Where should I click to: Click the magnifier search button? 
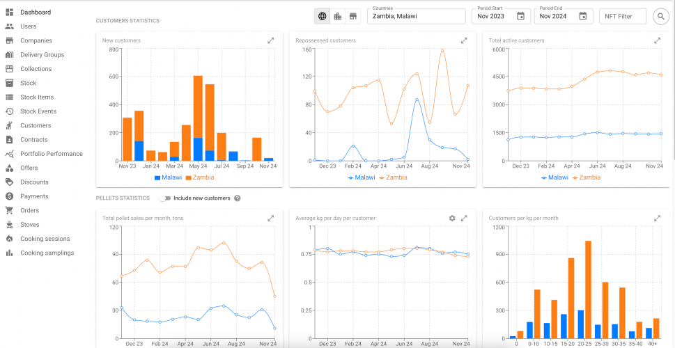pos(659,16)
